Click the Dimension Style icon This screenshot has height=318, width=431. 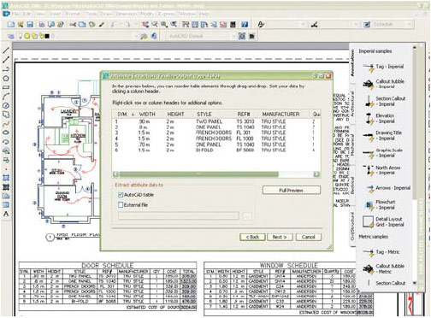pos(314,25)
